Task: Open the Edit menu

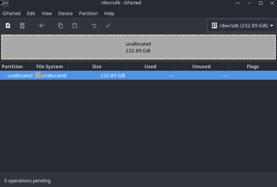Action: click(31, 13)
